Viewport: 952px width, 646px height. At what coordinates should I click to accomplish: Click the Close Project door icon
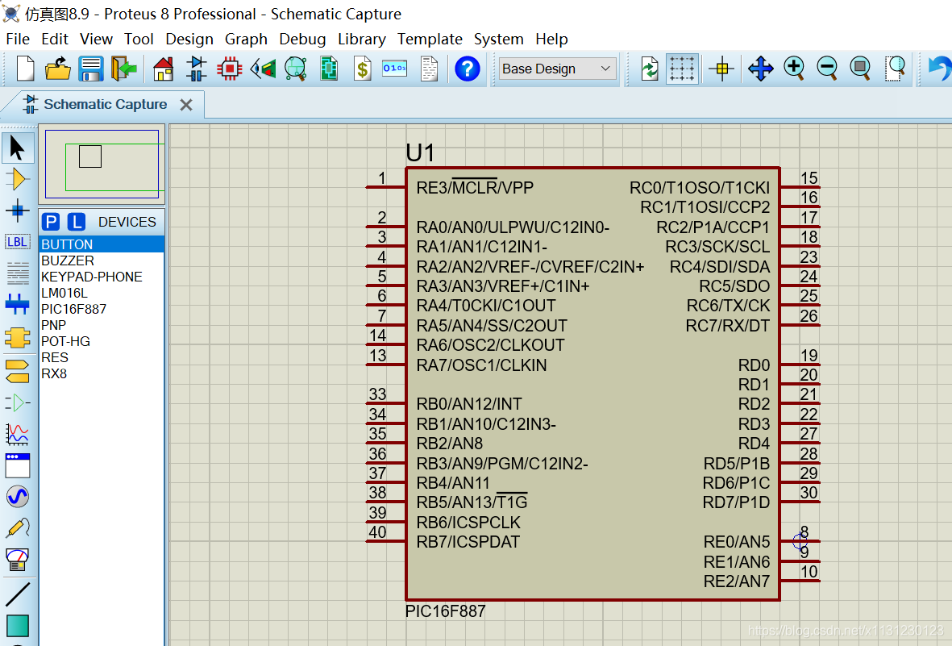coord(124,68)
